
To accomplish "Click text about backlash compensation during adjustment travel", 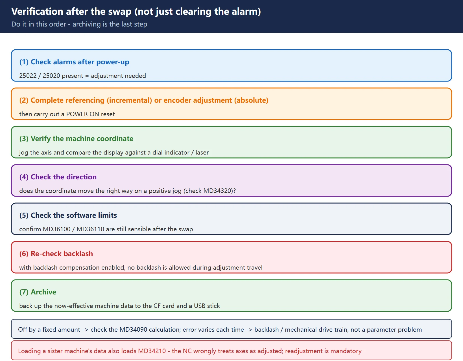I will tap(141, 267).
